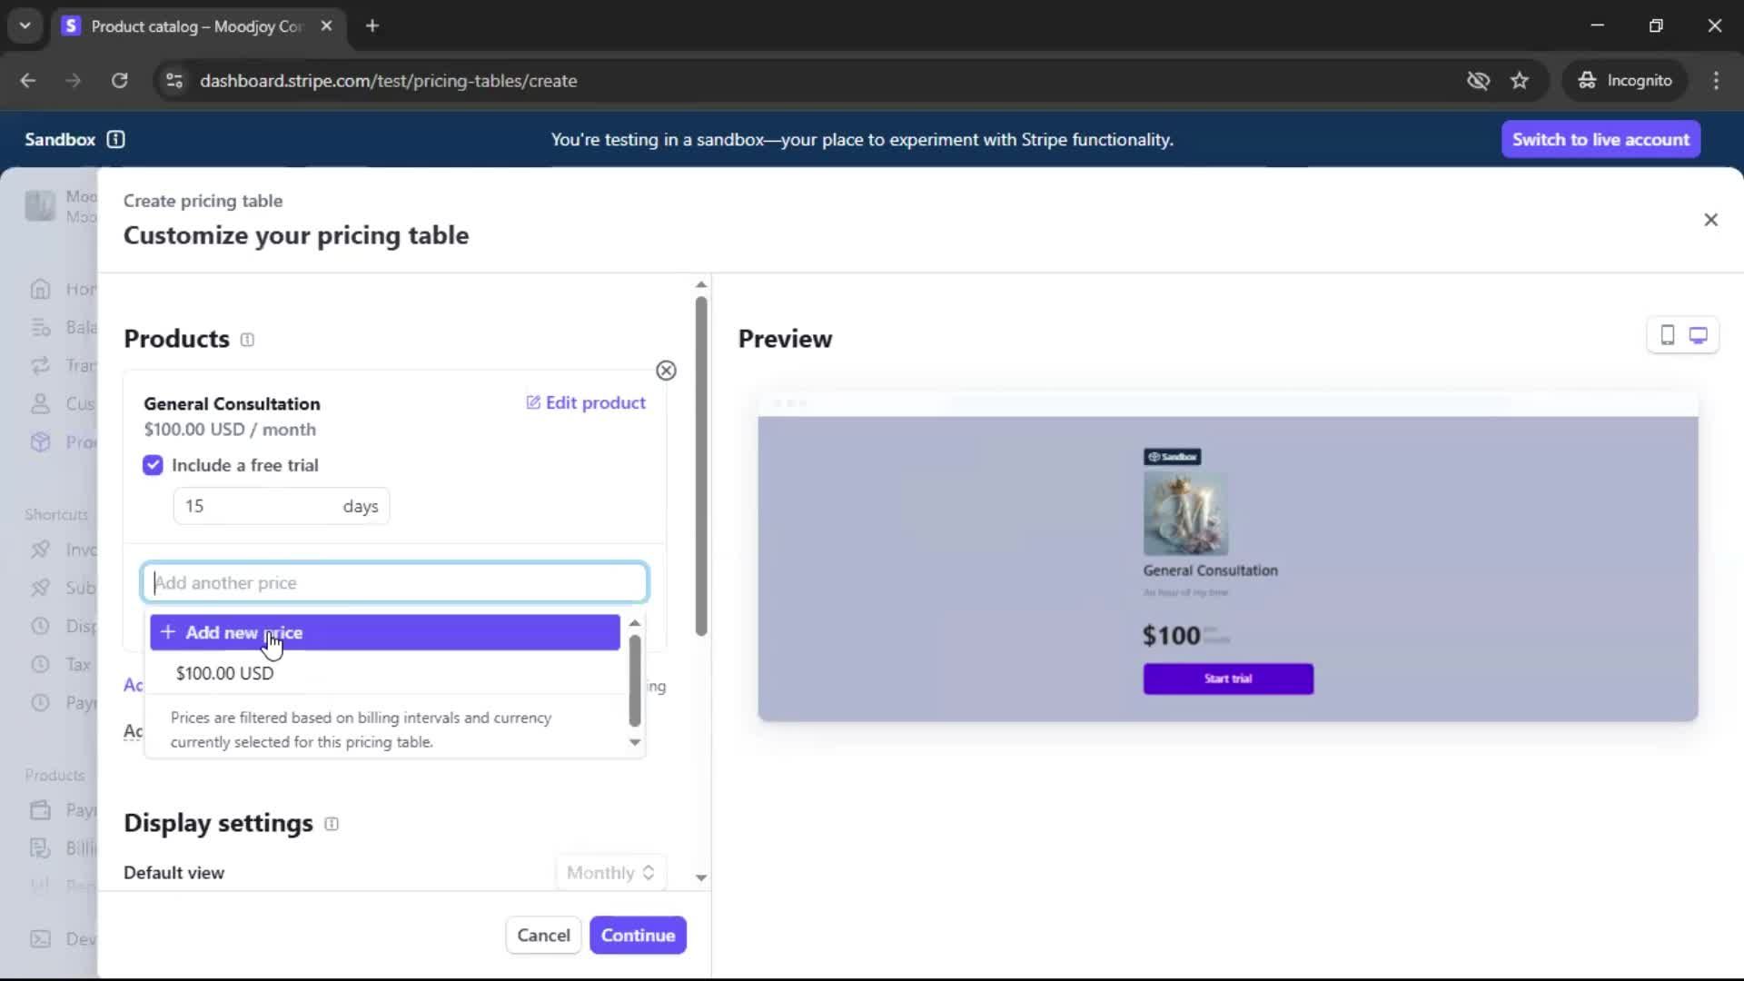Open the tab search dropdown arrow
The height and width of the screenshot is (981, 1744).
[x=25, y=25]
